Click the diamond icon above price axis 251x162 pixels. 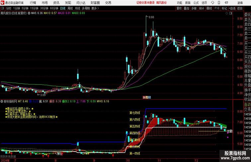point(227,13)
